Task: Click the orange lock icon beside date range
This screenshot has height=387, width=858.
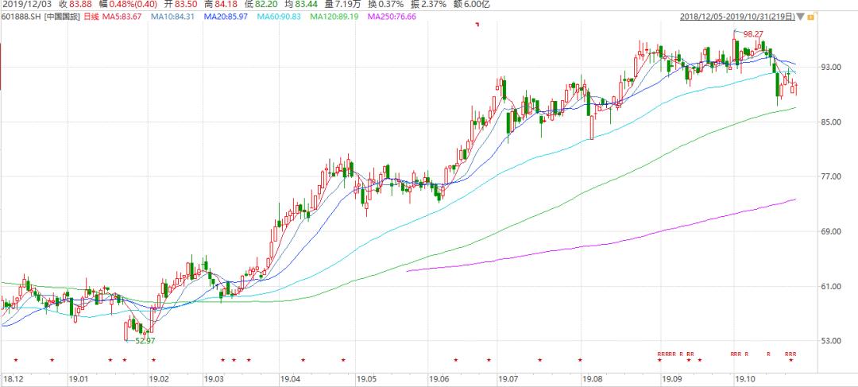Action: (810, 17)
